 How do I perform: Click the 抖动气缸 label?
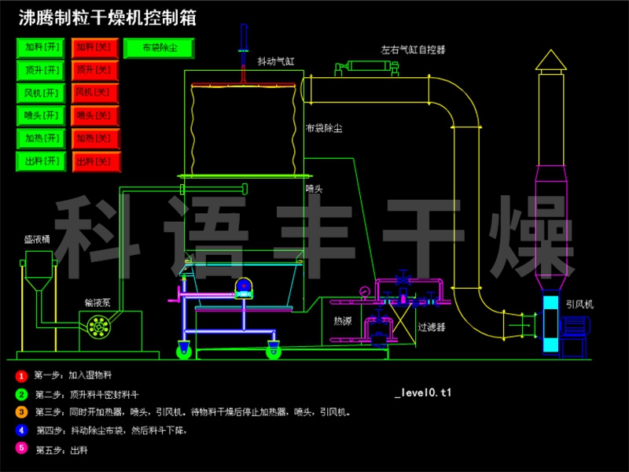pyautogui.click(x=276, y=61)
